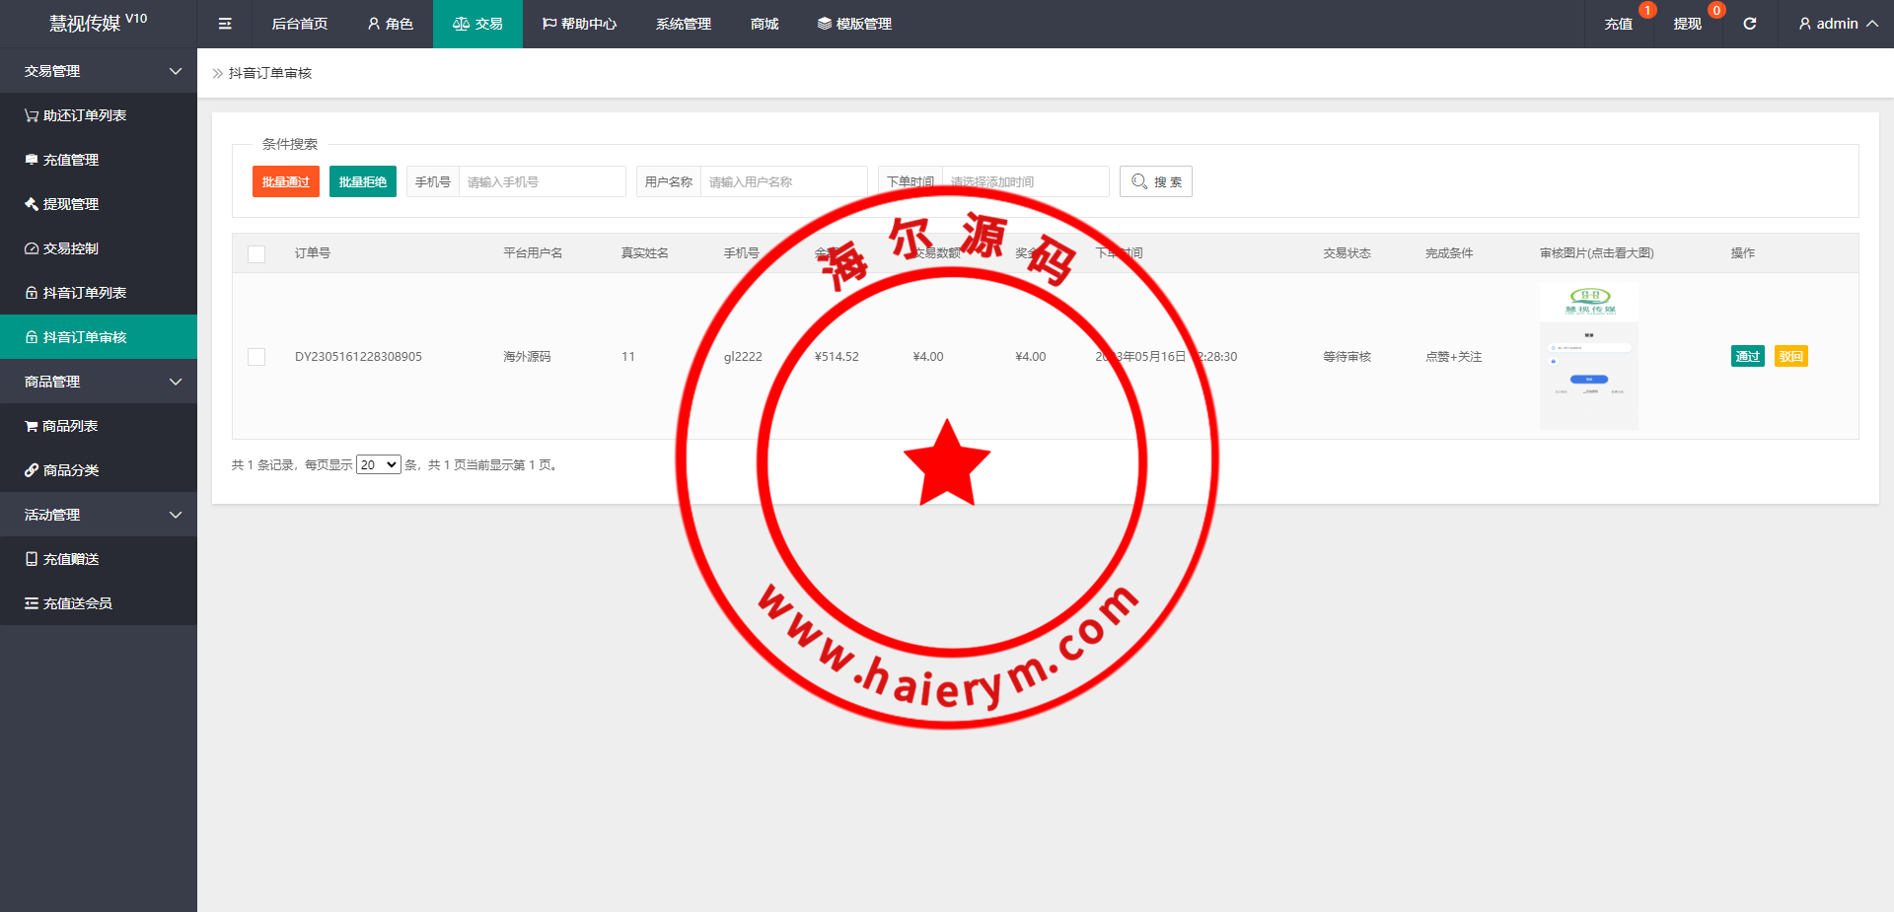Open the per-page record count dropdown
This screenshot has height=912, width=1894.
[378, 464]
